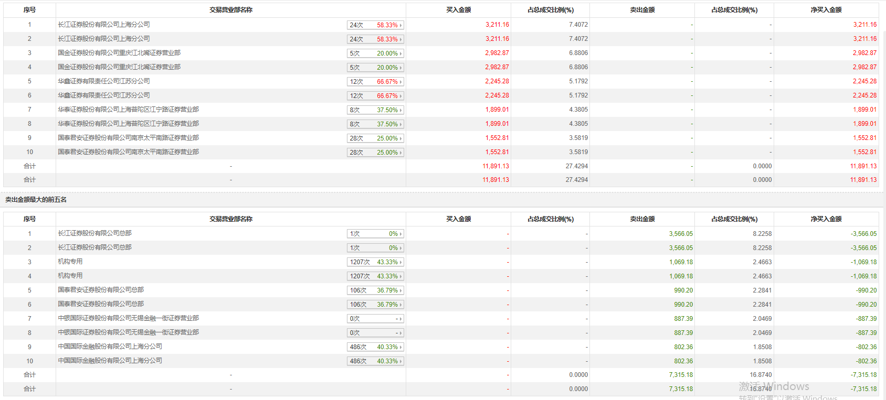Select sequence number 4 in the 卖出 table
Screen dimensions: 886x400
[29, 276]
